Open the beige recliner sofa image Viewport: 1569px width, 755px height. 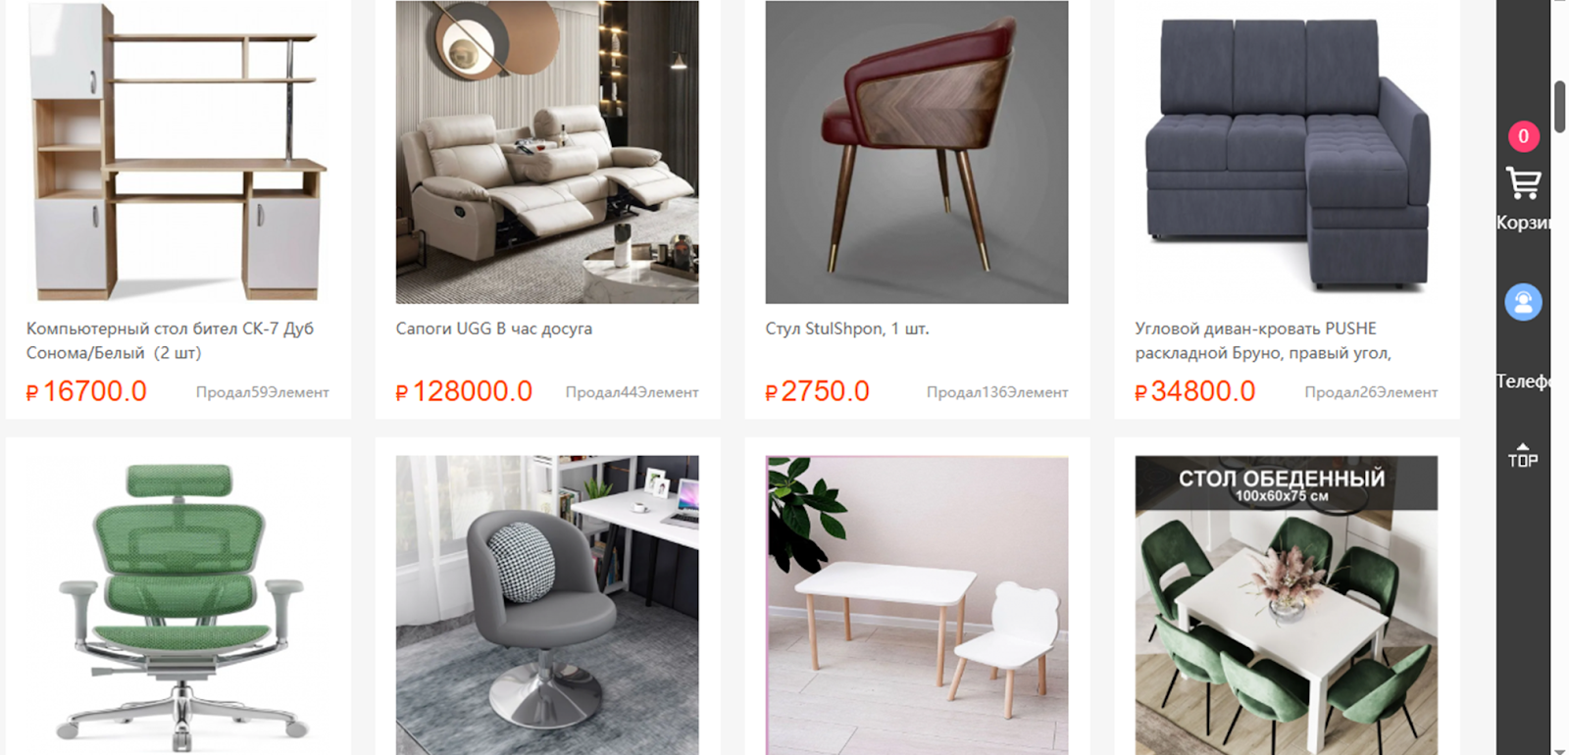click(x=547, y=152)
